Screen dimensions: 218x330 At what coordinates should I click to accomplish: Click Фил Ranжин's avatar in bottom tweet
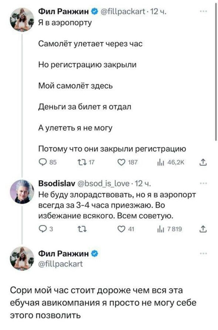pos(21,258)
